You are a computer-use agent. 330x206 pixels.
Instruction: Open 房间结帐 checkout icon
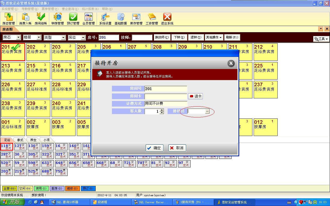click(41, 19)
